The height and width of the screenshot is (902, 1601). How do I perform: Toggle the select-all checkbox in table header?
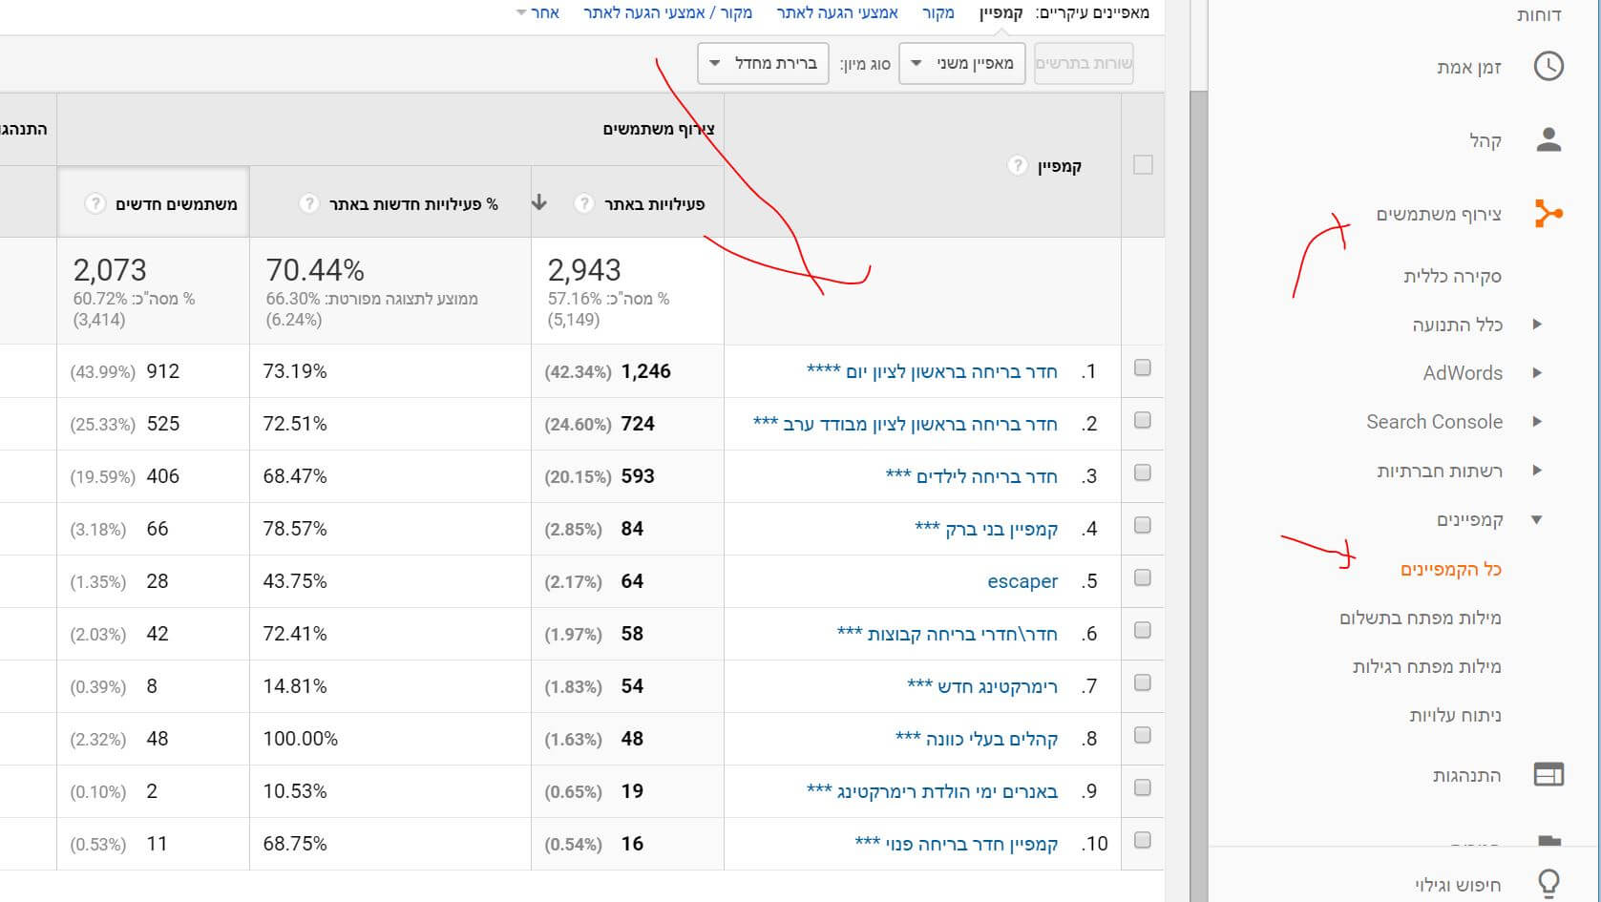point(1143,165)
